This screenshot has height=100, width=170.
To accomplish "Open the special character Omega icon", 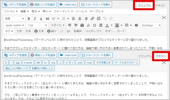I will coord(94,25).
